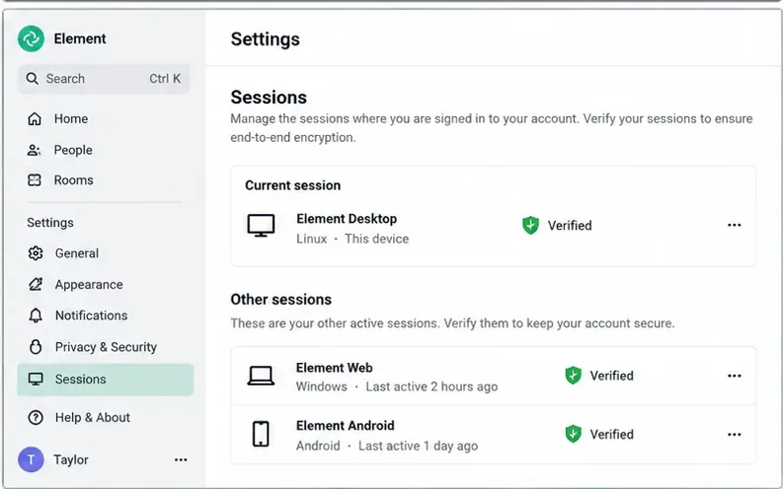The height and width of the screenshot is (489, 783).
Task: Click the Element Desktop monitor icon
Action: pos(261,226)
